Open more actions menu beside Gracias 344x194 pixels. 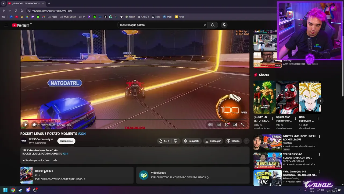[x=246, y=141]
